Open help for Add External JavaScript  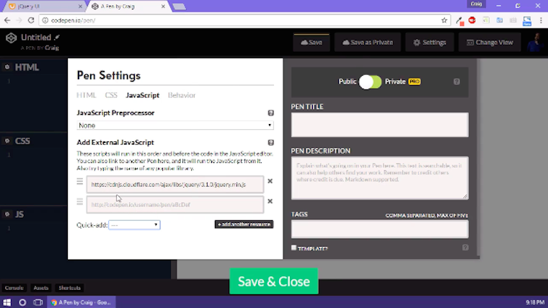[x=270, y=143]
